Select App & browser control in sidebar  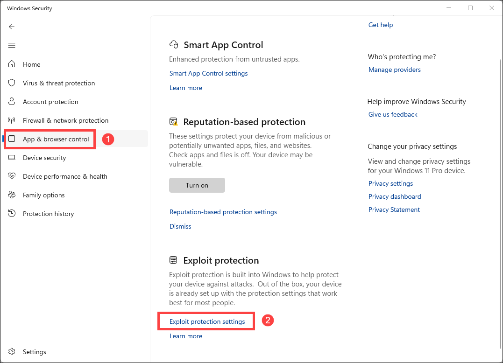tap(56, 139)
